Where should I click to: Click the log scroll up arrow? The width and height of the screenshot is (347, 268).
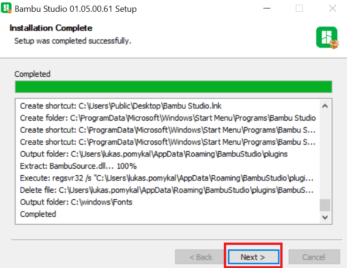[325, 106]
